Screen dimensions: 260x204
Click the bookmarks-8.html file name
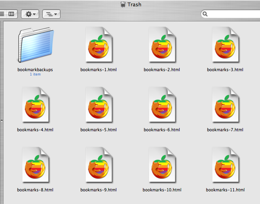[35, 190]
